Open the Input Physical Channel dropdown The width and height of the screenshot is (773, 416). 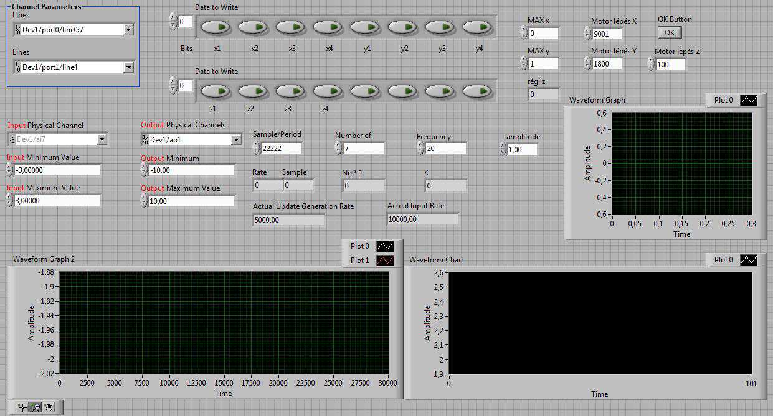click(102, 139)
